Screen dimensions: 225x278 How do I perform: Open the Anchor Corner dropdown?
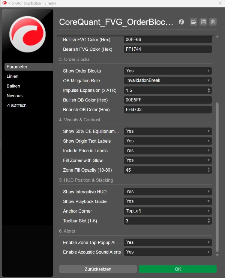point(168,211)
